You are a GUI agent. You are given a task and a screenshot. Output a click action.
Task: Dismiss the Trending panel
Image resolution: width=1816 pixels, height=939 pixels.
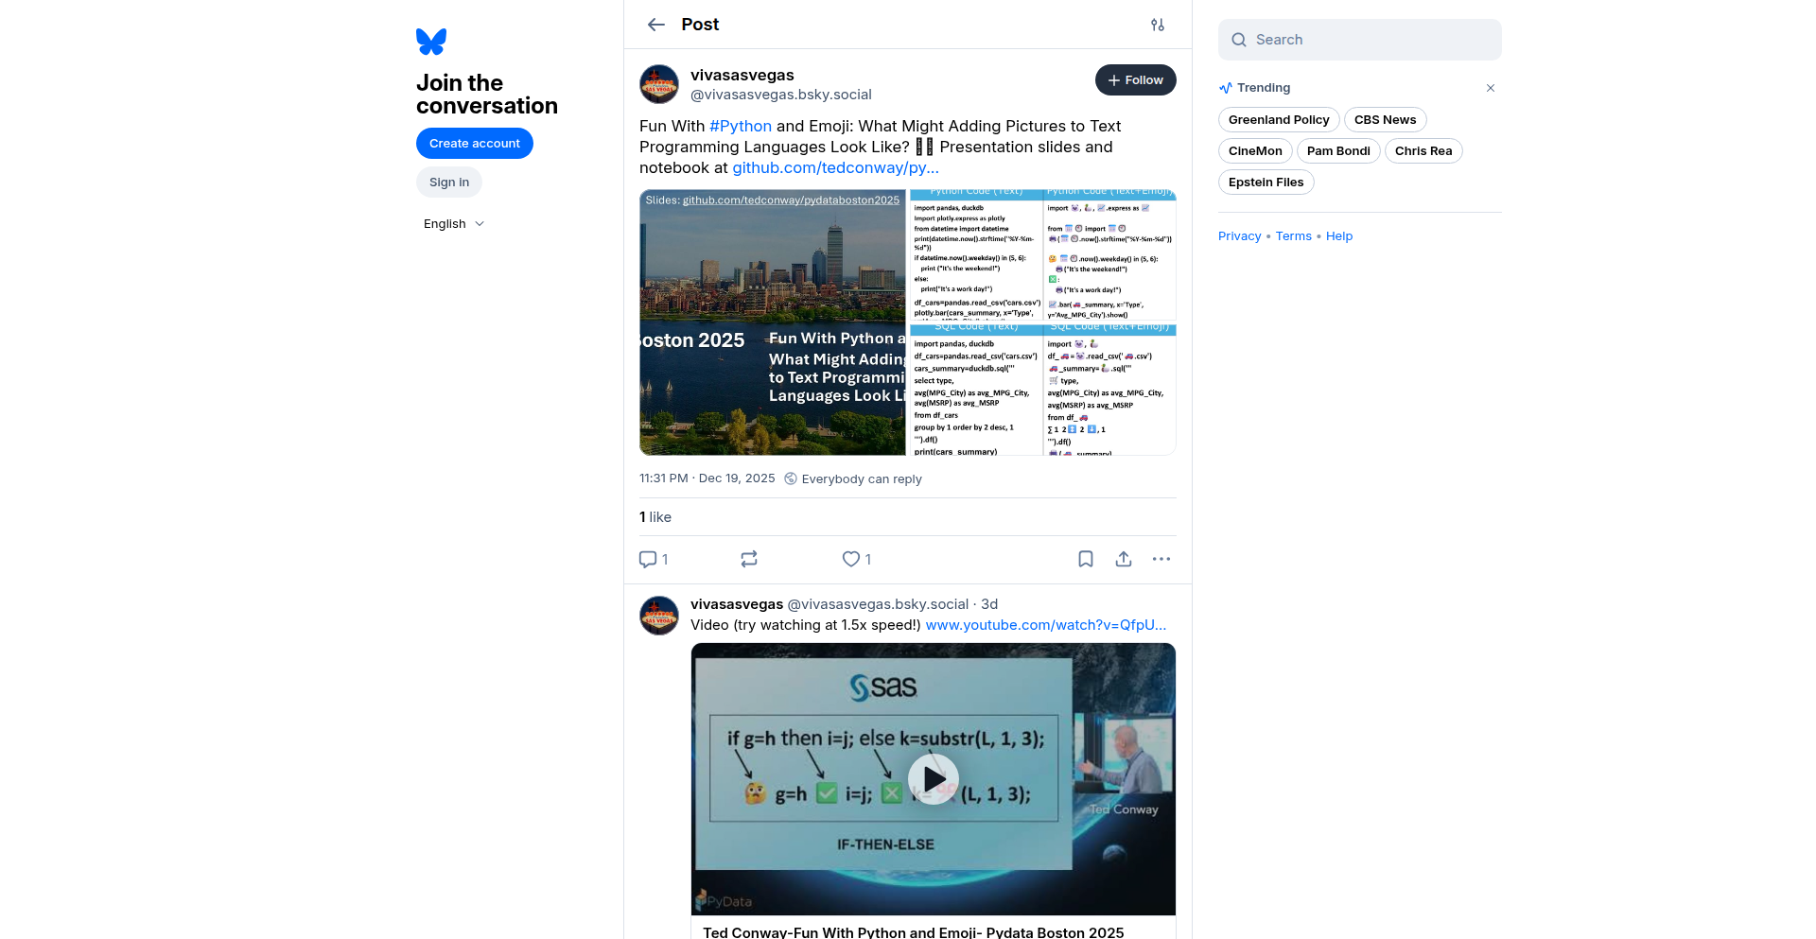[1491, 88]
